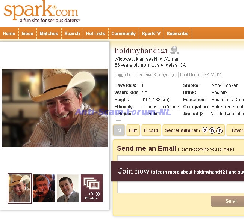Click the grayed IM button

(119, 130)
